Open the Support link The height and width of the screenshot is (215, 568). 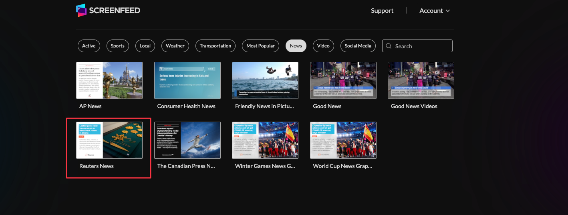tap(382, 11)
